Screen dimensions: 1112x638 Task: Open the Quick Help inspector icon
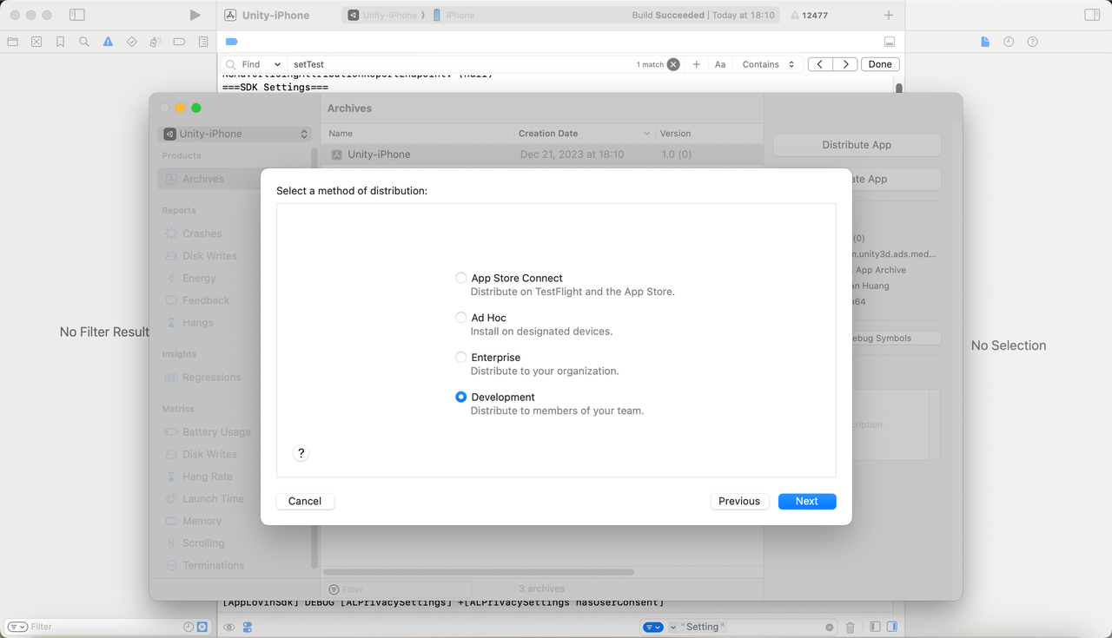point(1033,42)
